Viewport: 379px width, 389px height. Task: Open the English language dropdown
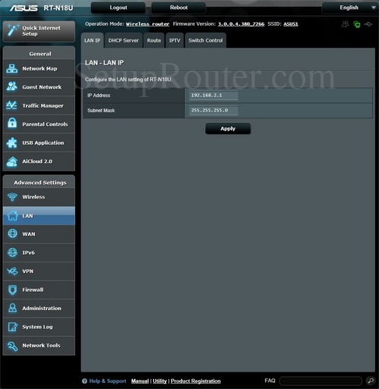pos(349,8)
